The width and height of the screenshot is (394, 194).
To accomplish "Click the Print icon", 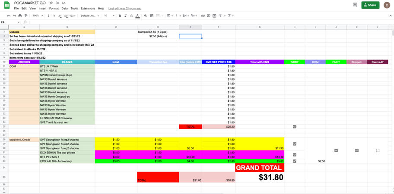I will click(x=20, y=16).
